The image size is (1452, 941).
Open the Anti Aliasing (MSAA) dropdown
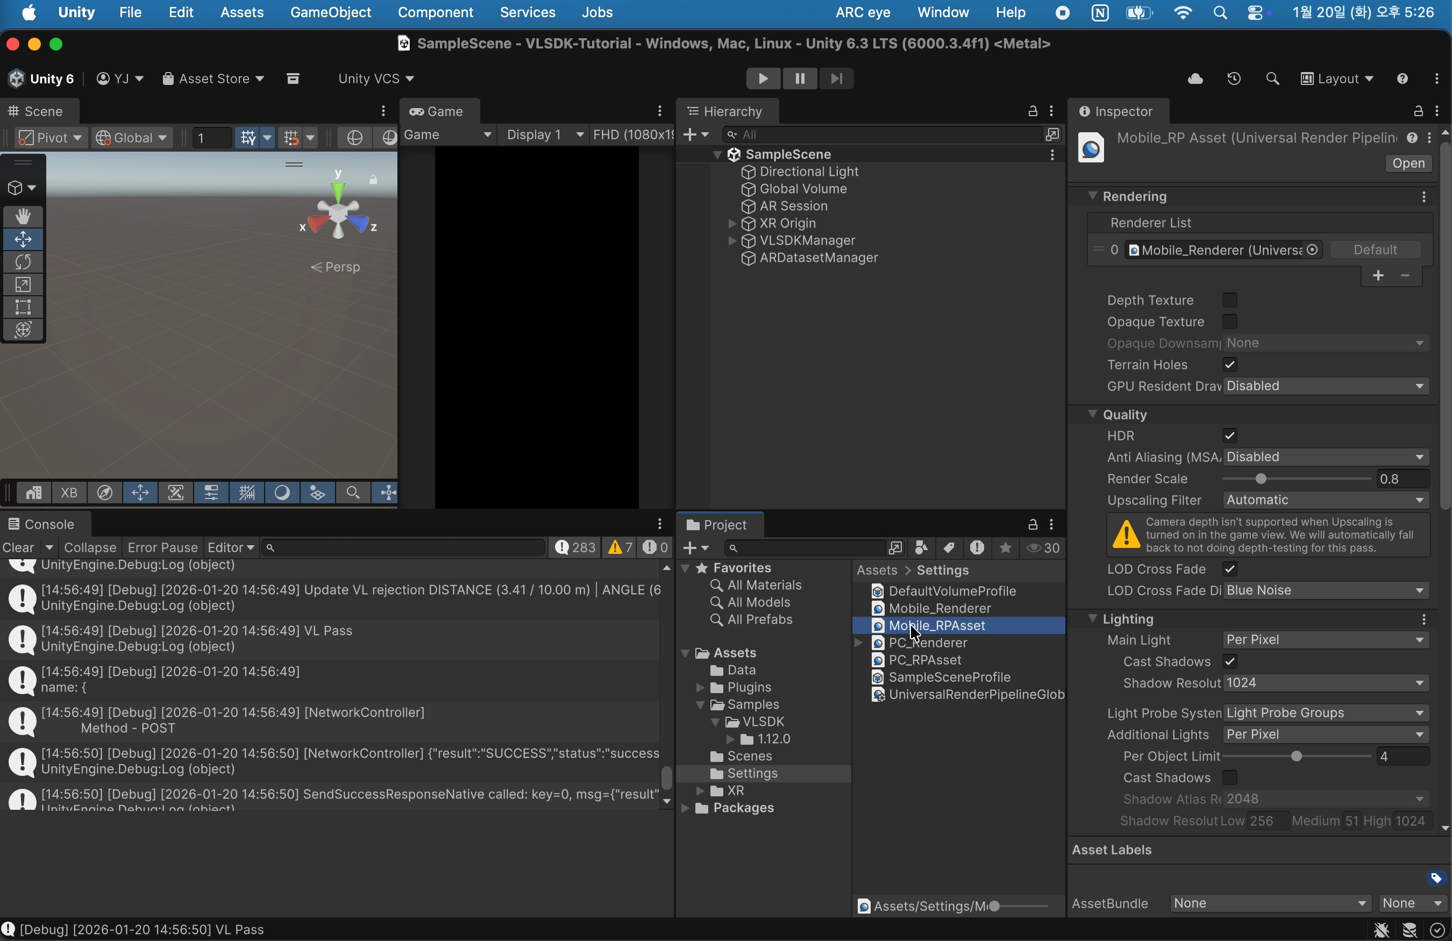1325,458
